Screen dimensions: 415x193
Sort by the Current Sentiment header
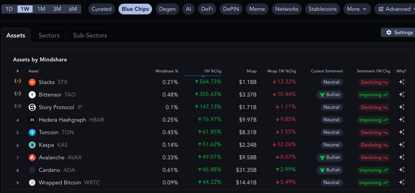pos(327,71)
